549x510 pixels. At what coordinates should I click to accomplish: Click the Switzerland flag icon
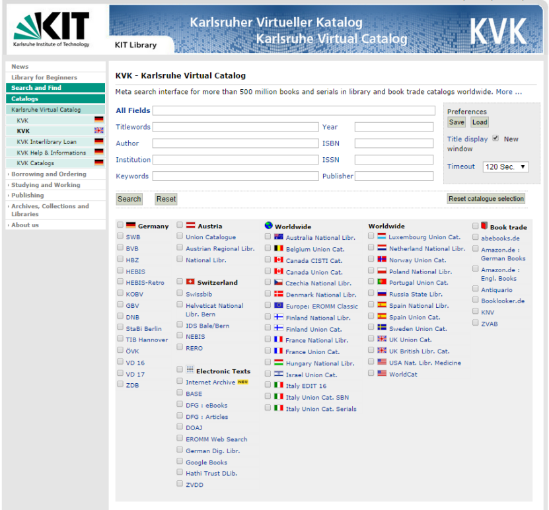(x=189, y=282)
